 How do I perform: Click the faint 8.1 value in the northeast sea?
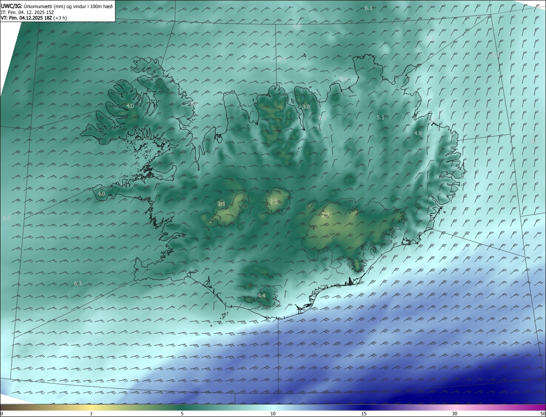click(496, 55)
